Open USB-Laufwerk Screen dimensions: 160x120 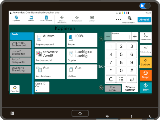click(x=46, y=19)
